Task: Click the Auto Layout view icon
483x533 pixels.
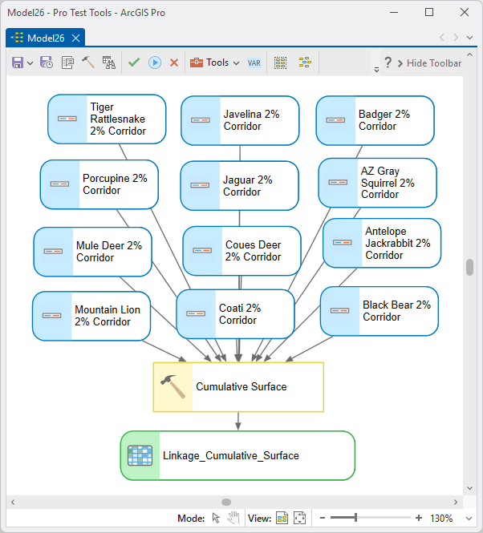Action: point(282,518)
